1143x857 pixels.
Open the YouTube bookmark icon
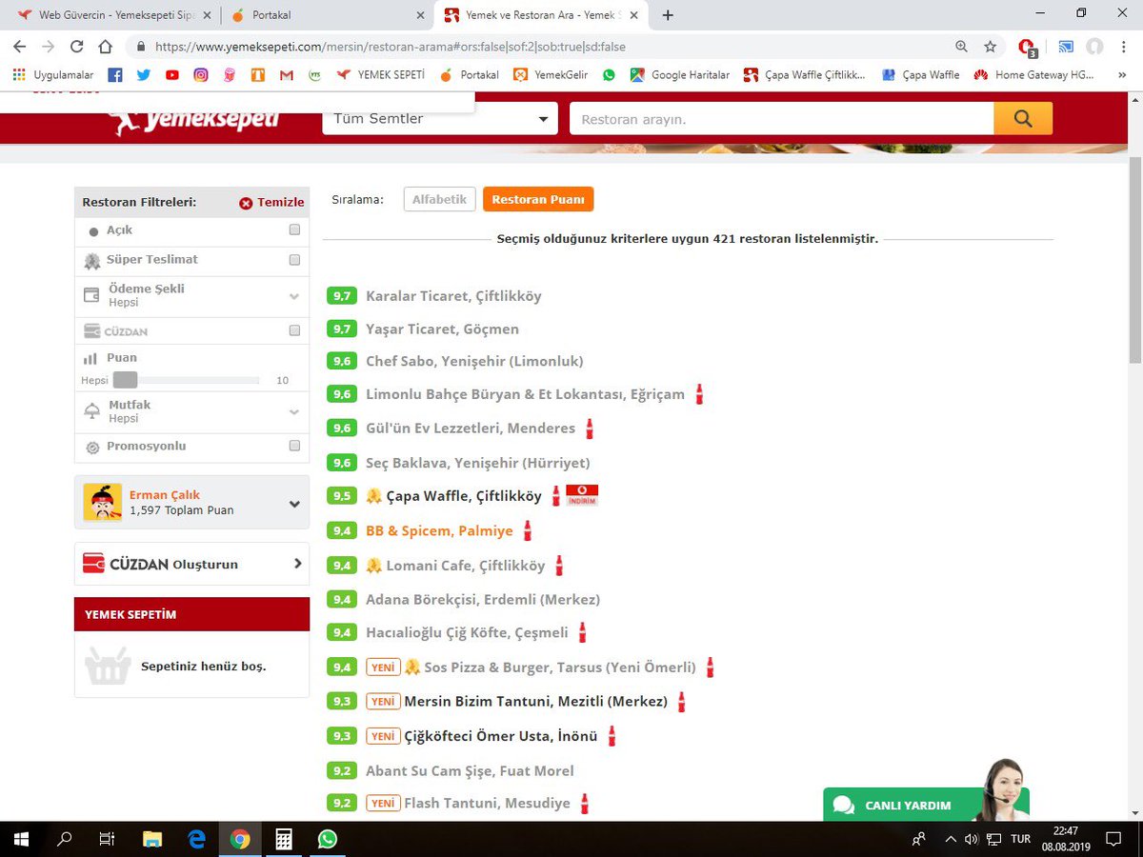point(172,74)
